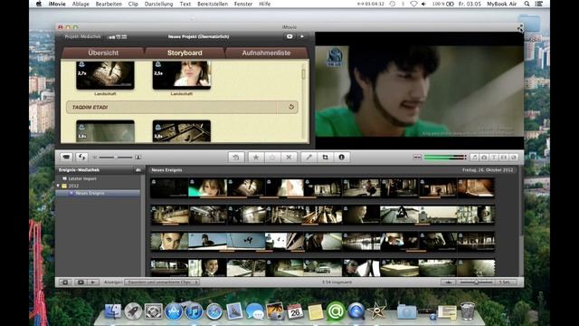579x326 pixels.
Task: Open the Bearbeiten menu
Action: (x=109, y=4)
